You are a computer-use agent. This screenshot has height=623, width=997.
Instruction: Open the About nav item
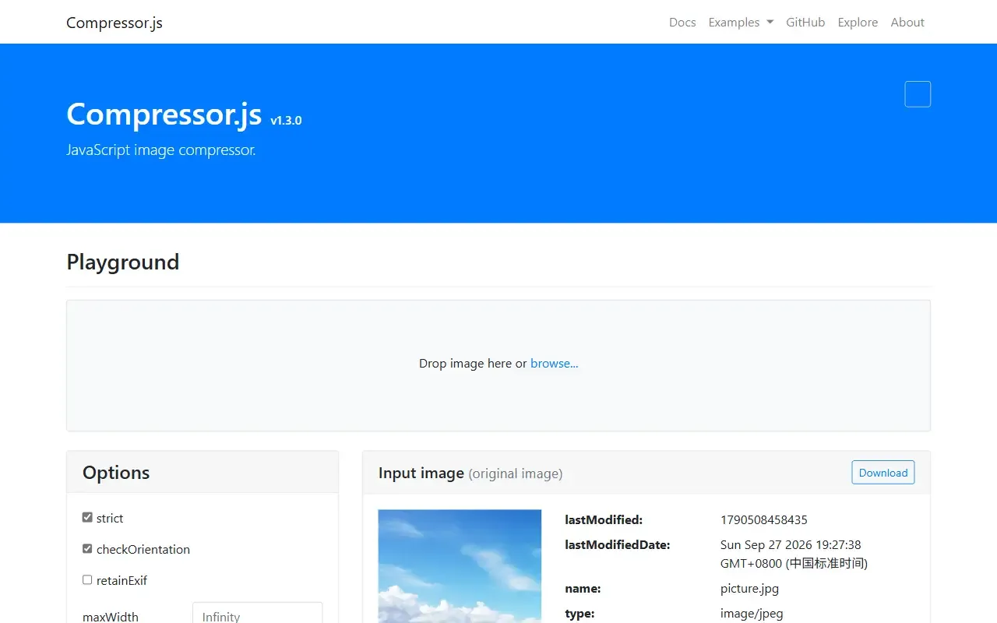(x=907, y=23)
